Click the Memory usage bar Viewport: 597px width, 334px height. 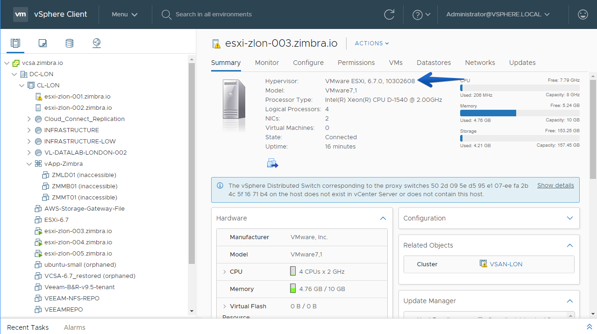click(x=520, y=113)
